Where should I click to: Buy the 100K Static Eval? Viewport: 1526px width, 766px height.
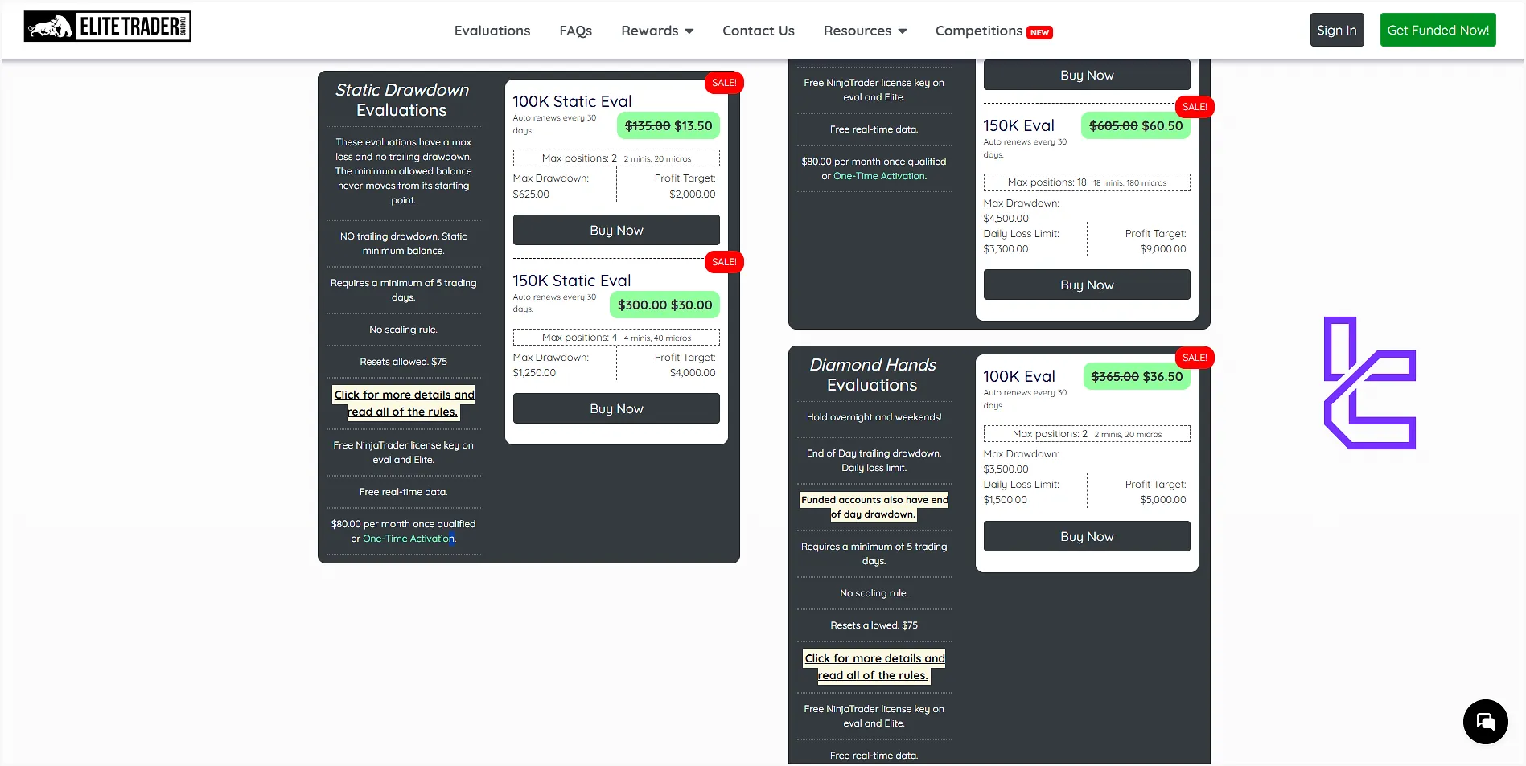pyautogui.click(x=616, y=230)
